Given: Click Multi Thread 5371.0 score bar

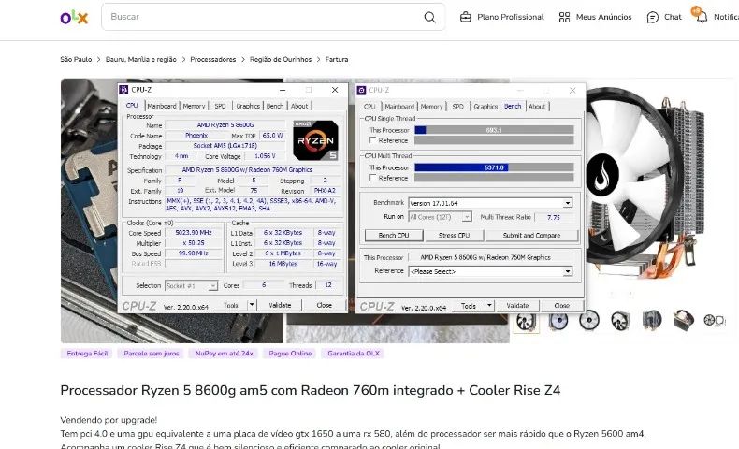Looking at the screenshot, I should tap(494, 167).
